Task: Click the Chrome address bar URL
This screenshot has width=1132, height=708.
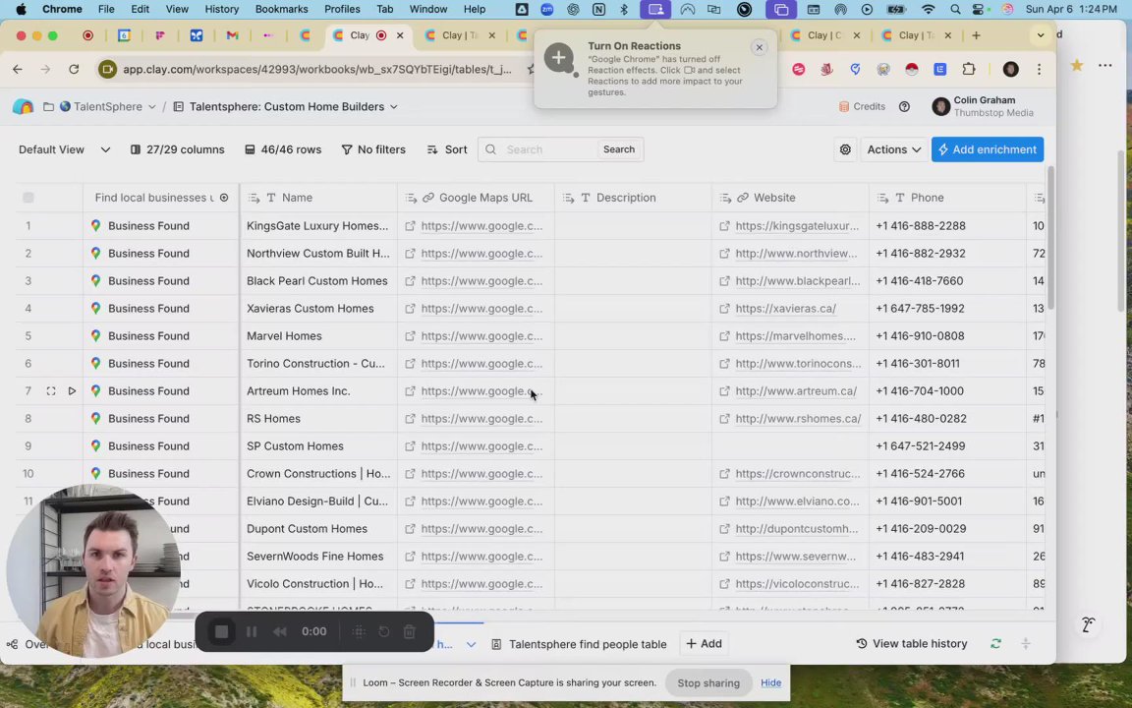Action: coord(317,70)
